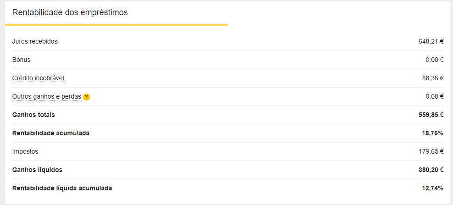Viewport: 453px width, 205px height.
Task: Click the yellow underline bar beneath the heading
Action: coord(116,25)
